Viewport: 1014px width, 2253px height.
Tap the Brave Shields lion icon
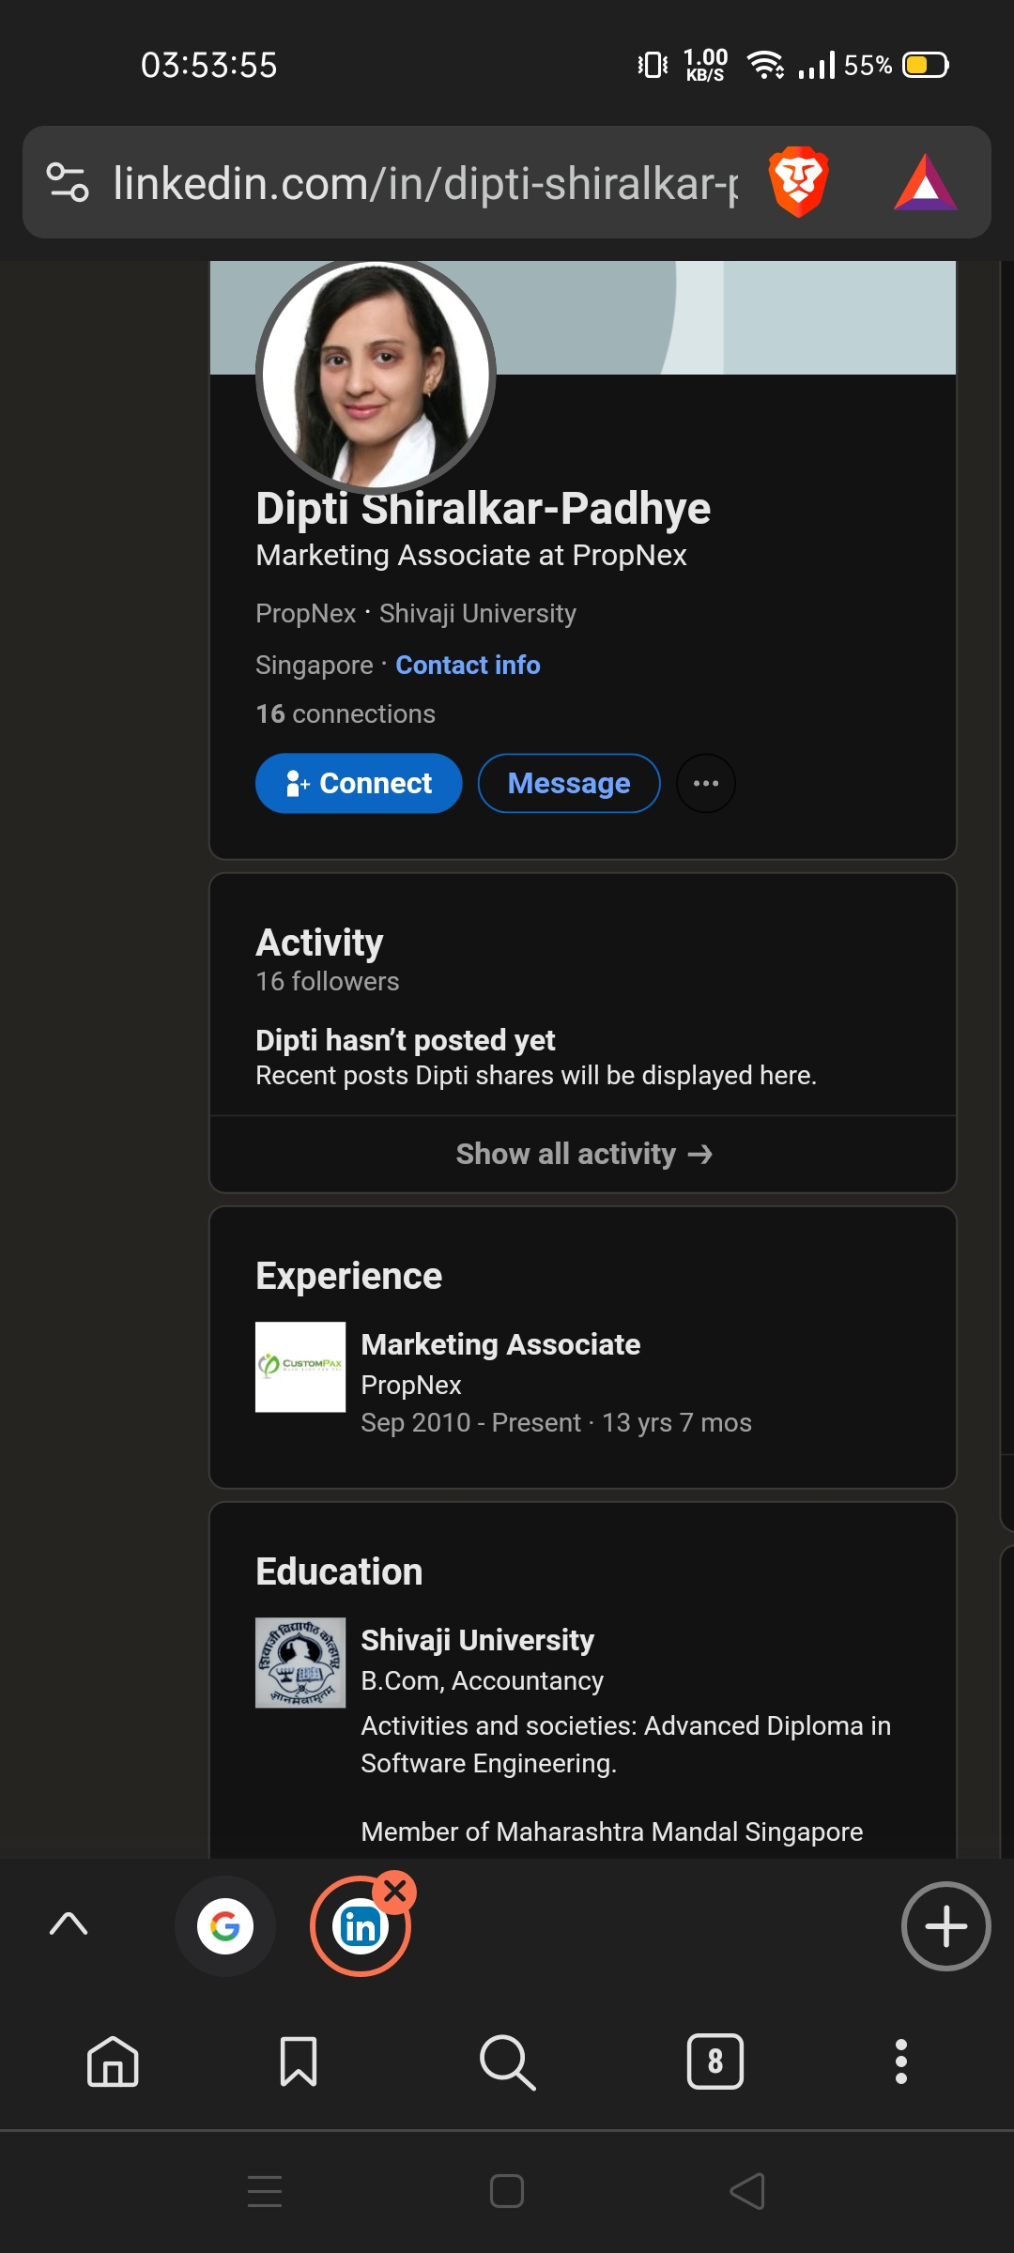pyautogui.click(x=798, y=181)
